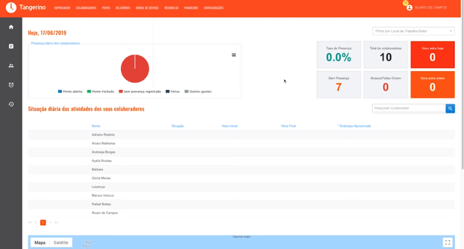Select the Álvaro de Campos table row

(x=242, y=213)
